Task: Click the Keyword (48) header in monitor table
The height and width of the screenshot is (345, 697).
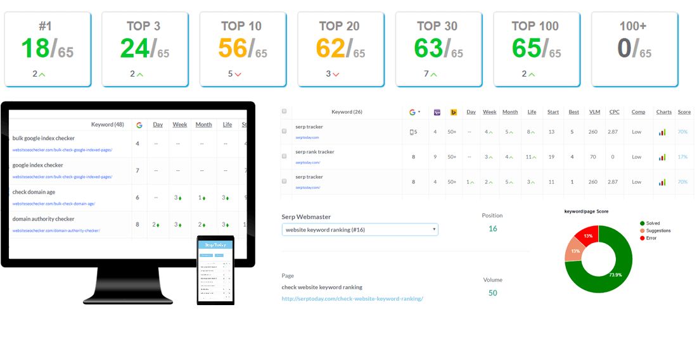Action: 107,125
